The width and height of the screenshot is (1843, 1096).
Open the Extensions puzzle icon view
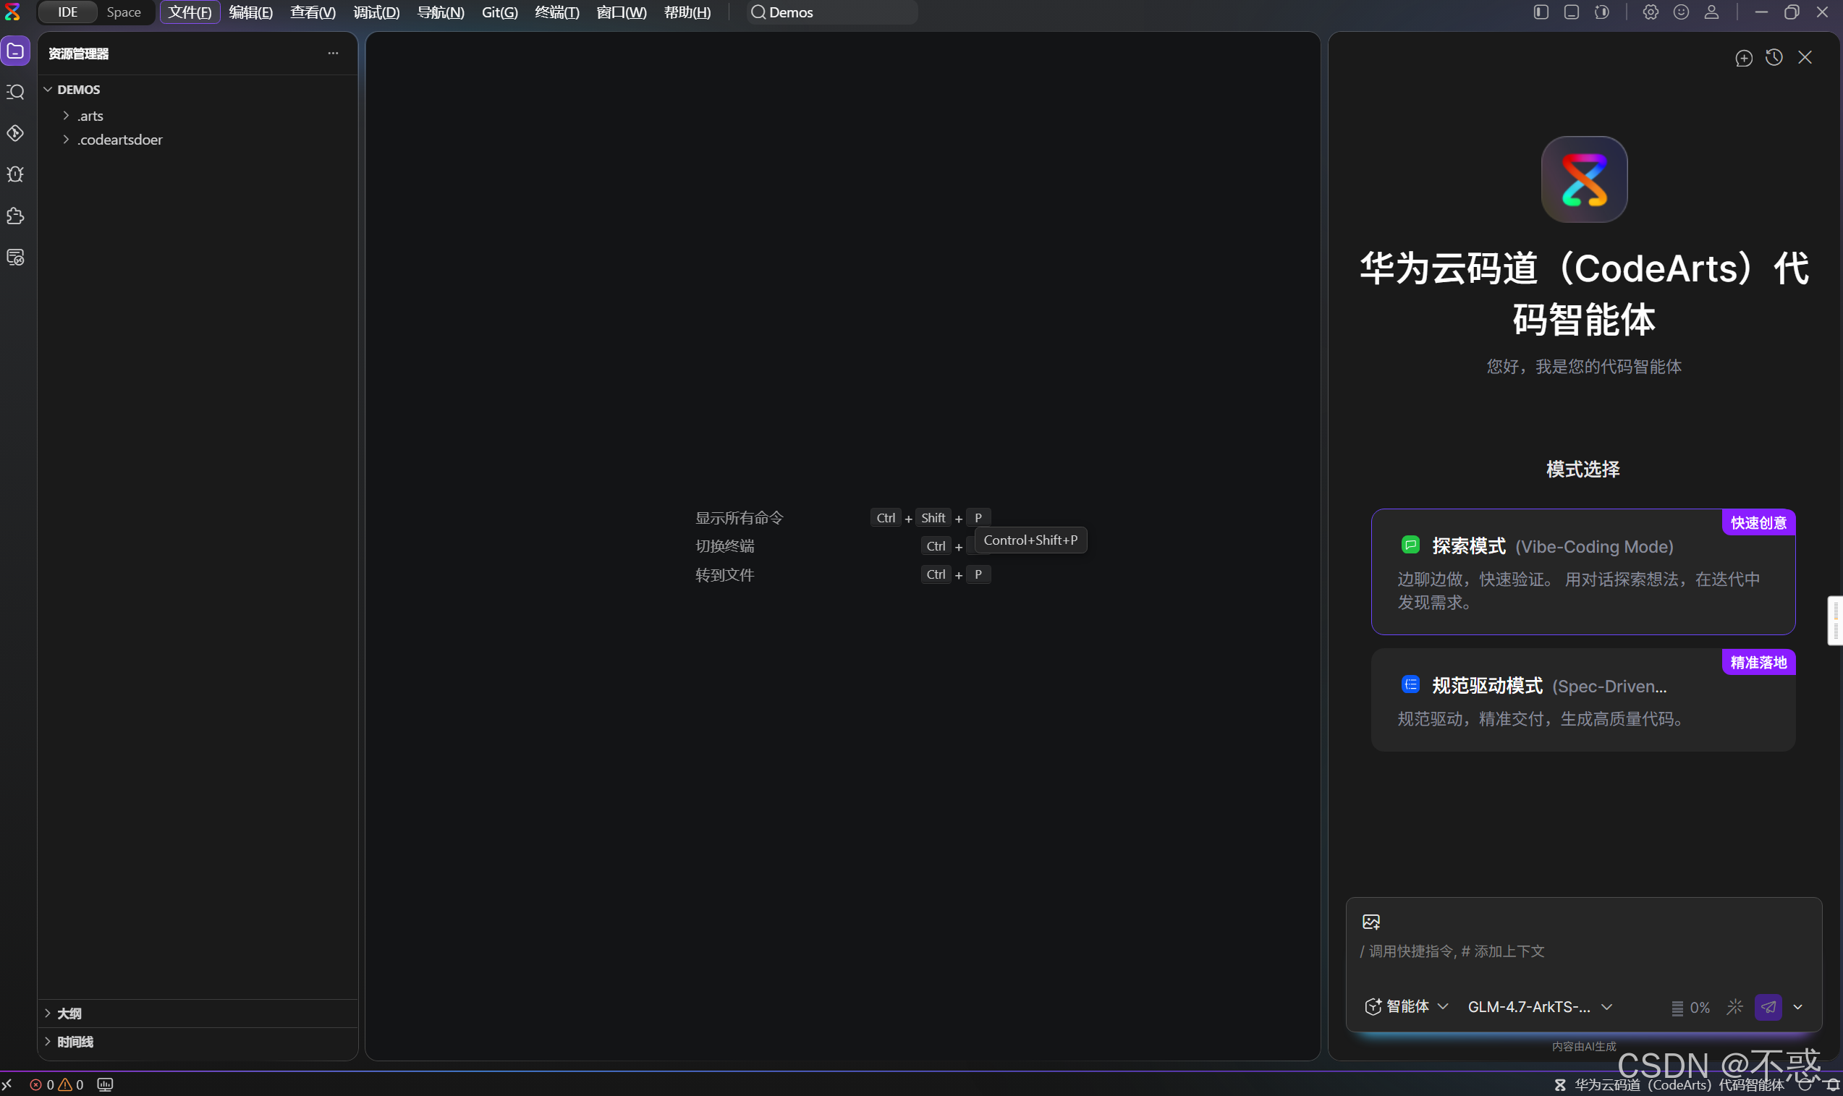pyautogui.click(x=15, y=216)
